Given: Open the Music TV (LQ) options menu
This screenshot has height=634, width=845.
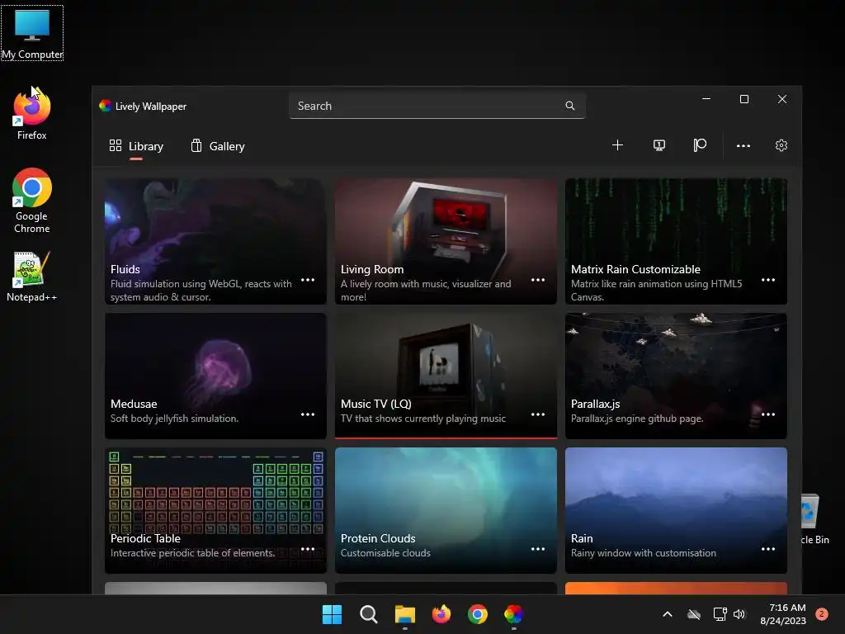Looking at the screenshot, I should pyautogui.click(x=538, y=414).
